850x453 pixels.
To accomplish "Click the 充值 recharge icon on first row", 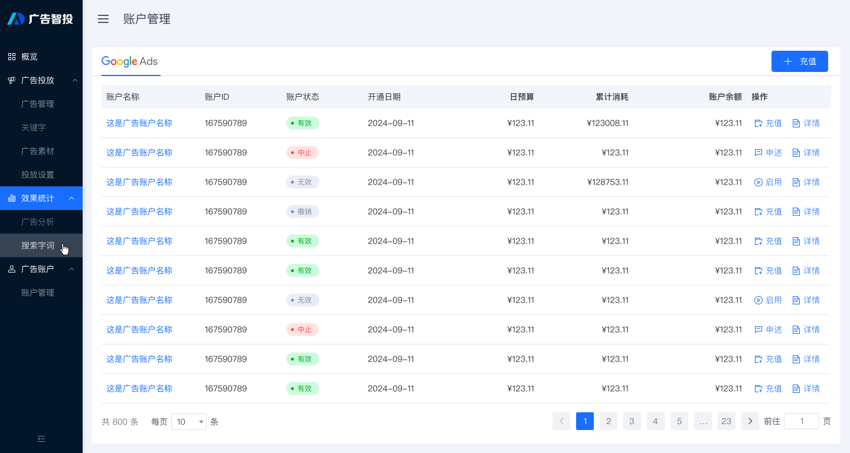I will [759, 123].
